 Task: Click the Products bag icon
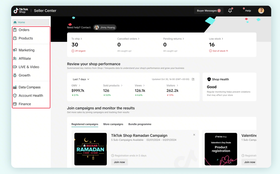tap(15, 38)
